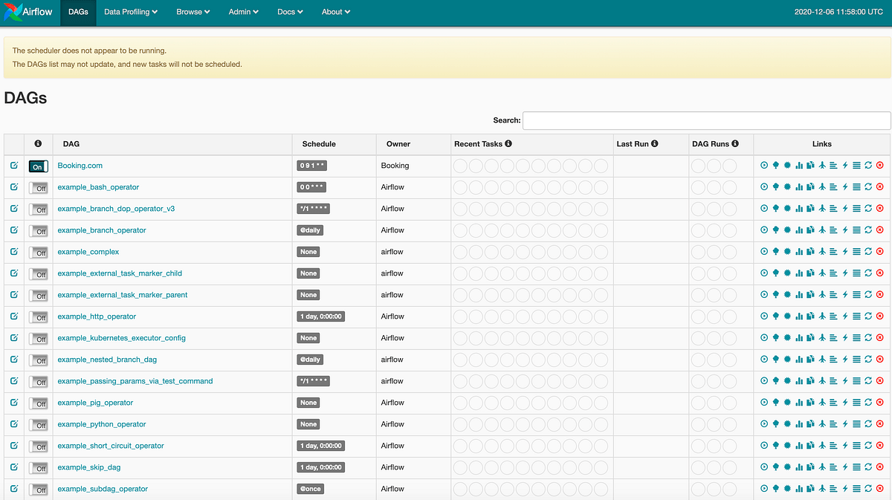Click inside the Search input field
892x500 pixels.
706,120
